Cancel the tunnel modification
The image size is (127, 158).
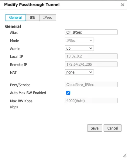point(112,128)
